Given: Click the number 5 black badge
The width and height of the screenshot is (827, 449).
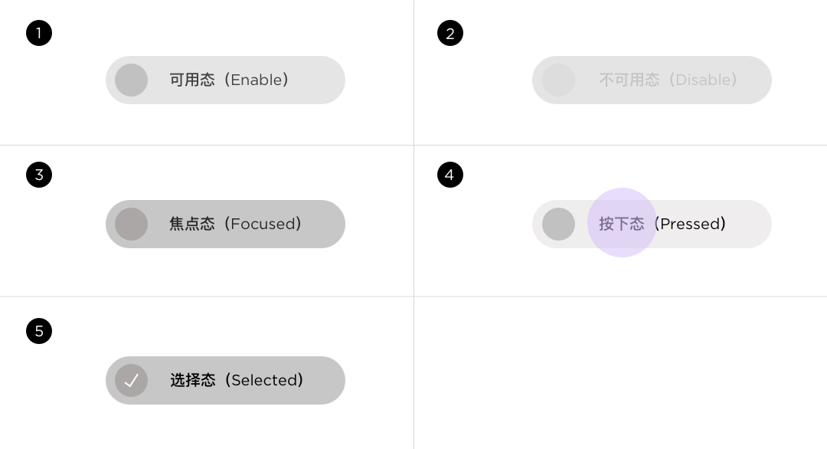Looking at the screenshot, I should (x=39, y=331).
